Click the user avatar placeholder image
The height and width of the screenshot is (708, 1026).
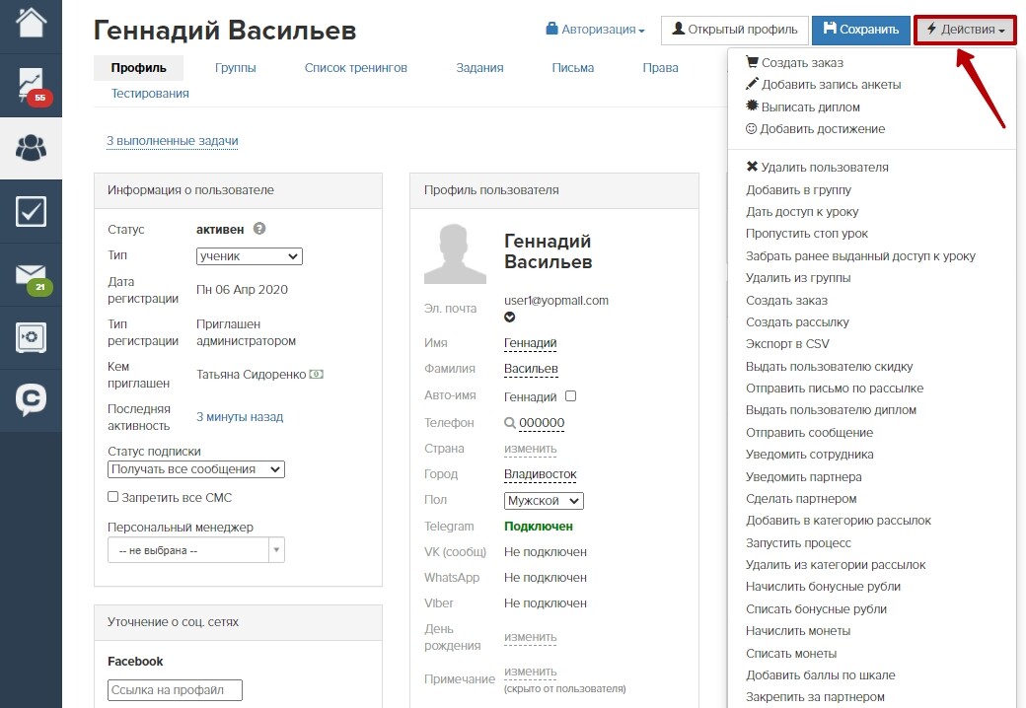(x=455, y=253)
